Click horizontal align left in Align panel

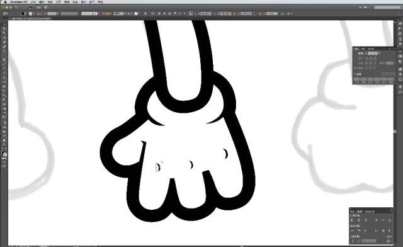pyautogui.click(x=352, y=221)
